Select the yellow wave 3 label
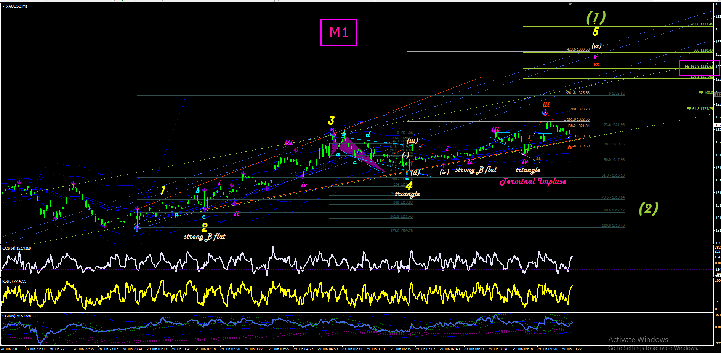Viewport: 721px width, 353px height. 331,121
